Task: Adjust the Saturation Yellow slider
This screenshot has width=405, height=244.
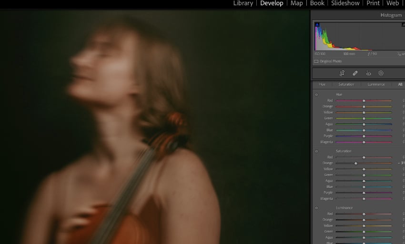Action: click(x=364, y=169)
